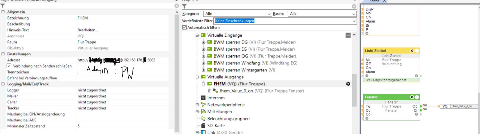Screen dimensions: 480x134
Task: Click the BWM sperren OG input icon
Action: tap(210, 56)
